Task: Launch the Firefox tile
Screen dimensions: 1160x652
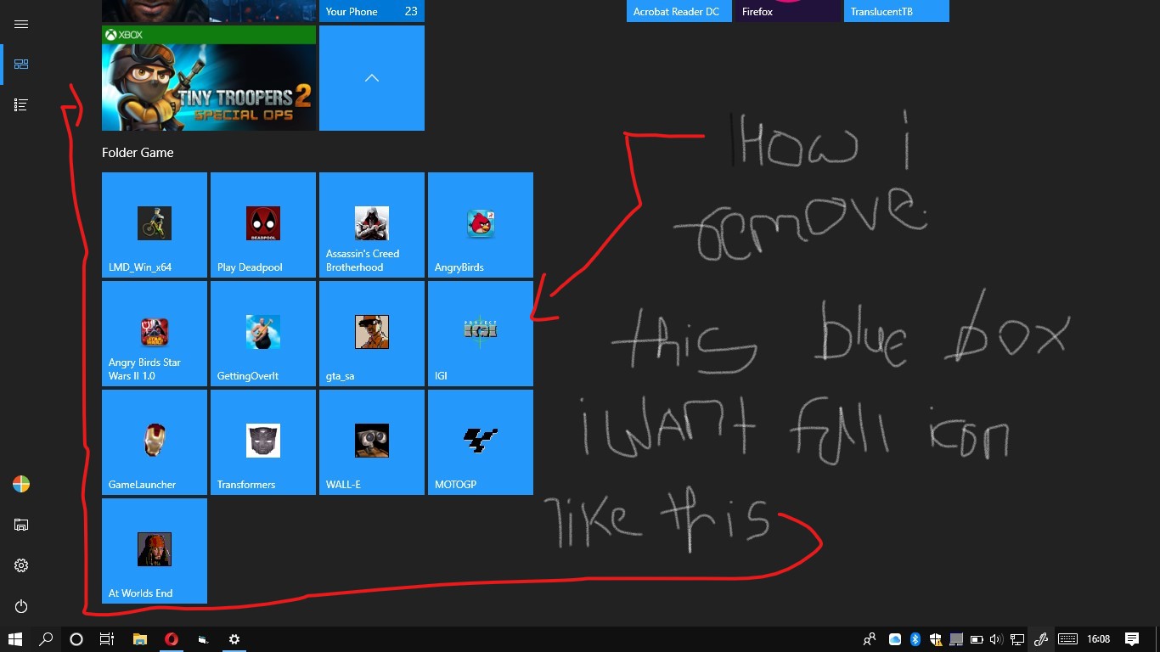Action: [788, 11]
